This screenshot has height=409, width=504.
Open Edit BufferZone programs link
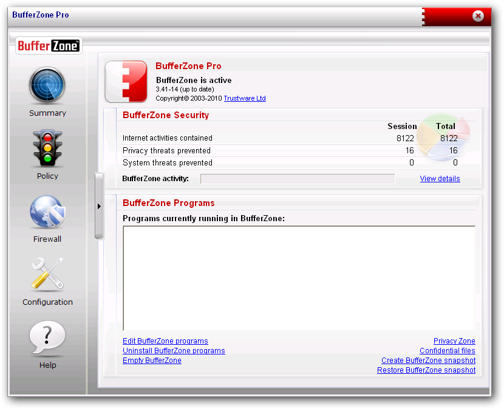165,341
